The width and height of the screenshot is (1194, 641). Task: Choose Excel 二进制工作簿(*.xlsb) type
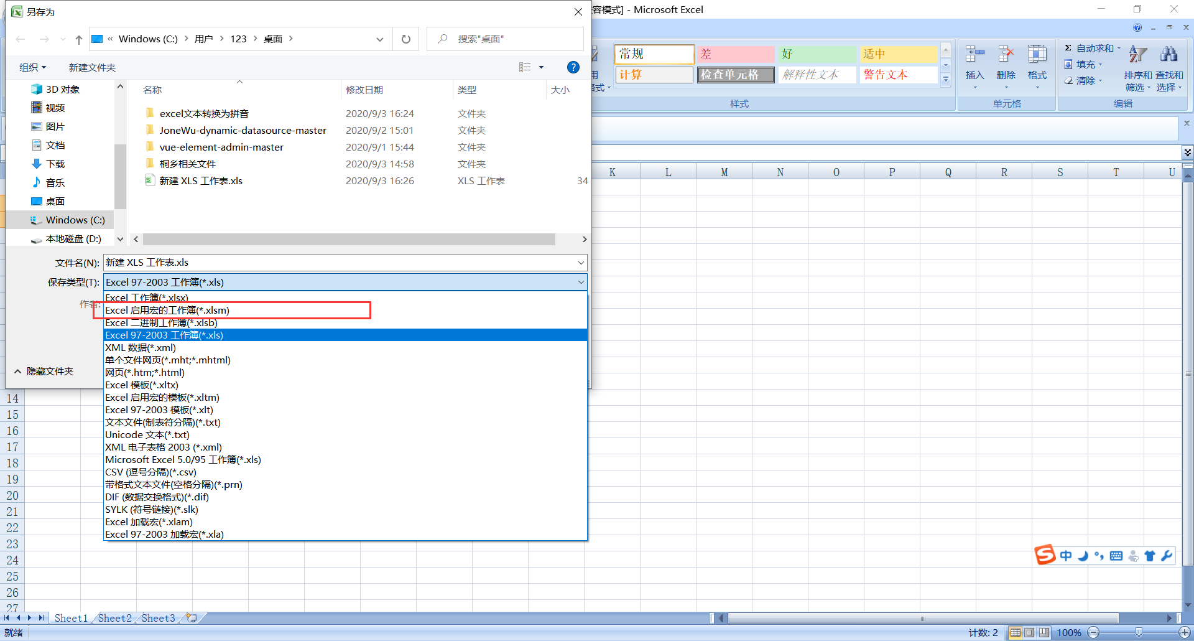pos(345,322)
